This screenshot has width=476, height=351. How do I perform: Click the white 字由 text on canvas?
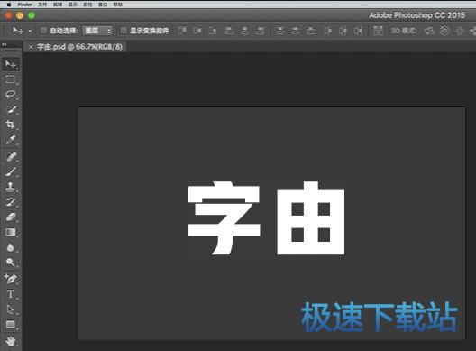click(266, 217)
